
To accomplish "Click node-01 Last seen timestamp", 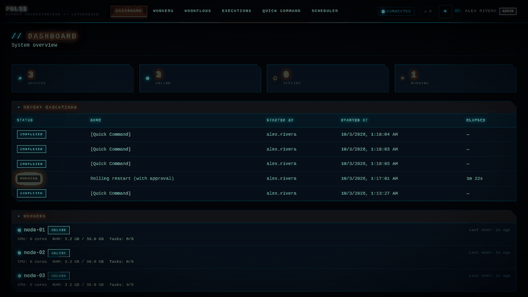I will pos(490,230).
